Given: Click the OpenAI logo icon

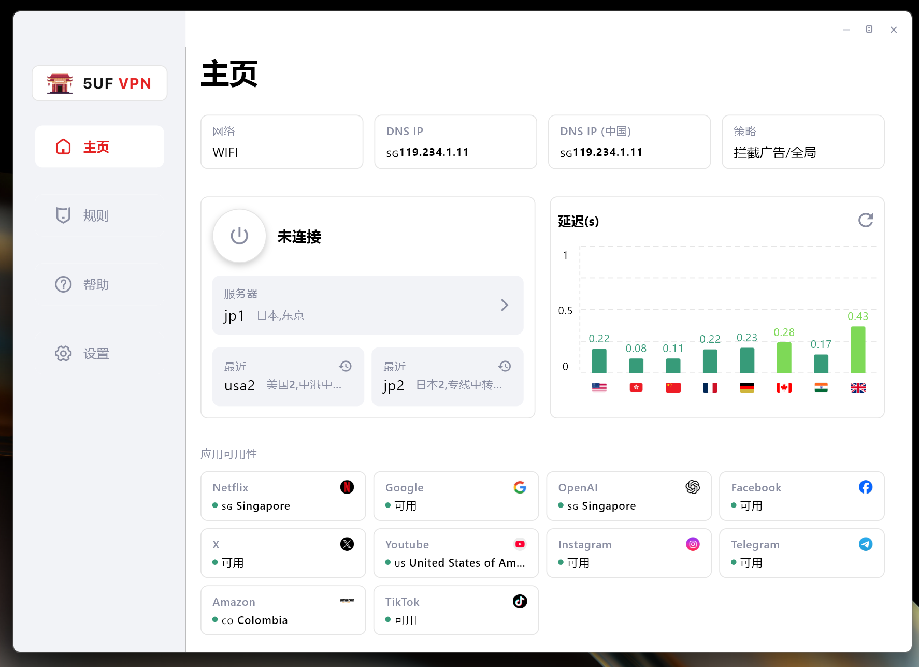Looking at the screenshot, I should pyautogui.click(x=692, y=487).
